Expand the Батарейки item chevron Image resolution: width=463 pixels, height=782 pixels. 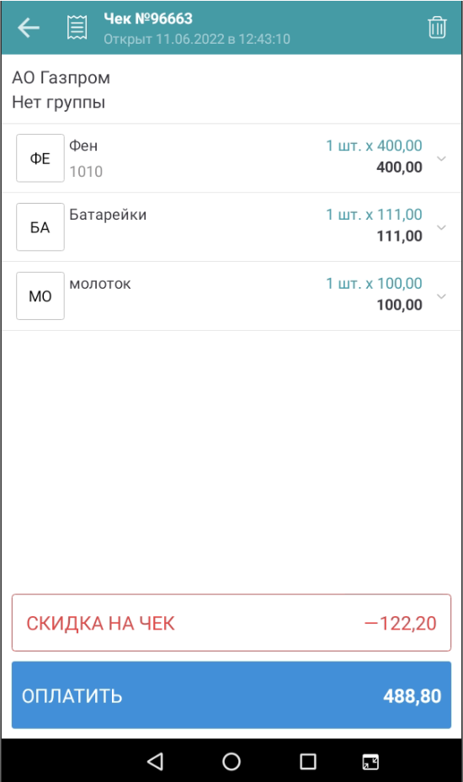point(441,227)
